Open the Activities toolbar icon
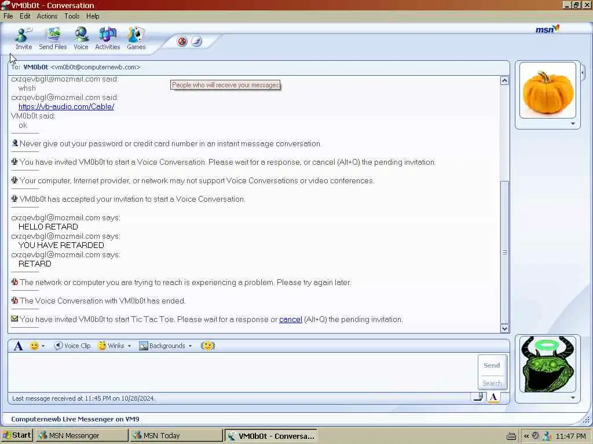593x444 pixels. click(x=107, y=39)
